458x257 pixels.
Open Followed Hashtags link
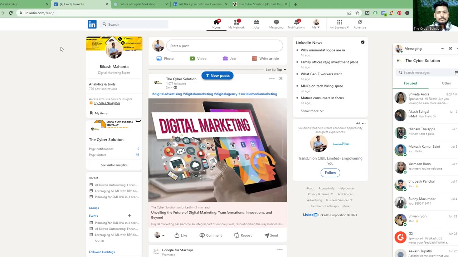102,252
